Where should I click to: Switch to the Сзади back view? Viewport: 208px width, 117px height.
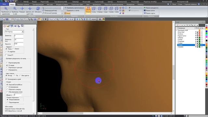[x=106, y=10]
